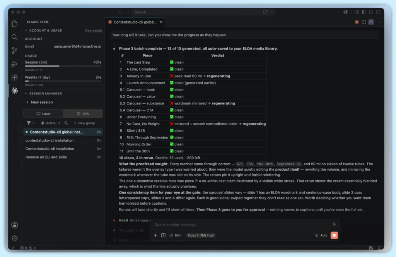Open the Run and Debug view

(15, 64)
